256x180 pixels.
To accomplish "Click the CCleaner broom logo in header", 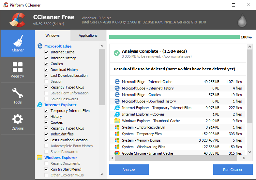I will 17,20.
